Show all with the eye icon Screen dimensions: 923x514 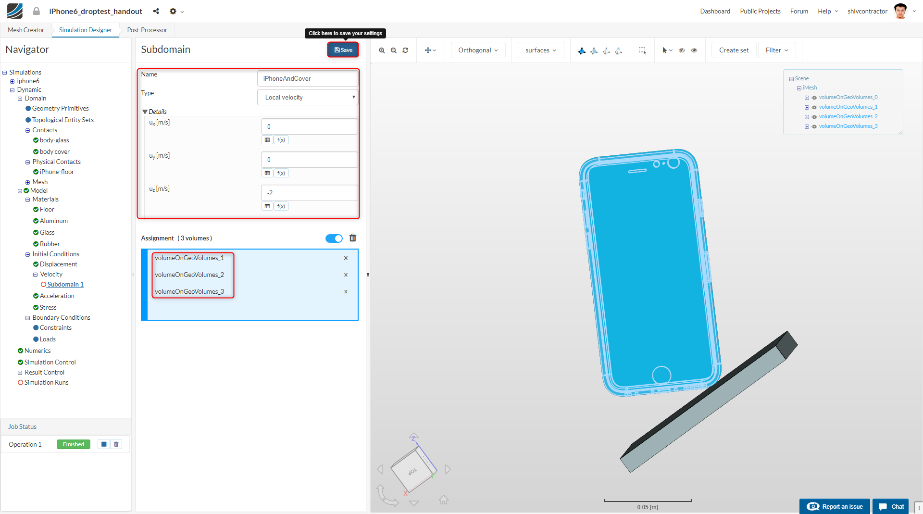694,50
